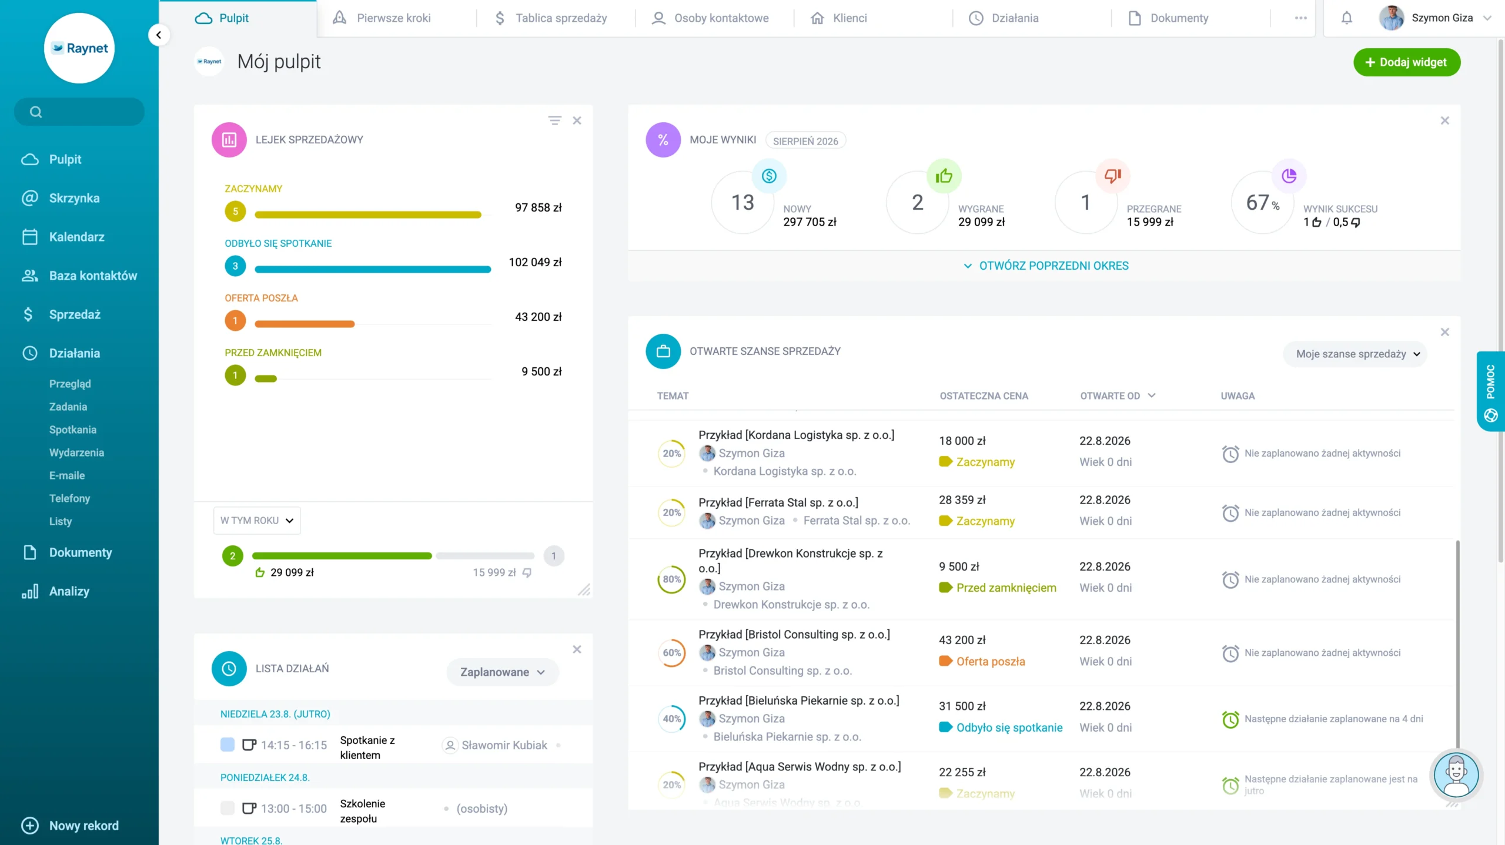Viewport: 1505px width, 845px height.
Task: Open Moje szanse sprzedaży dropdown
Action: [1354, 354]
